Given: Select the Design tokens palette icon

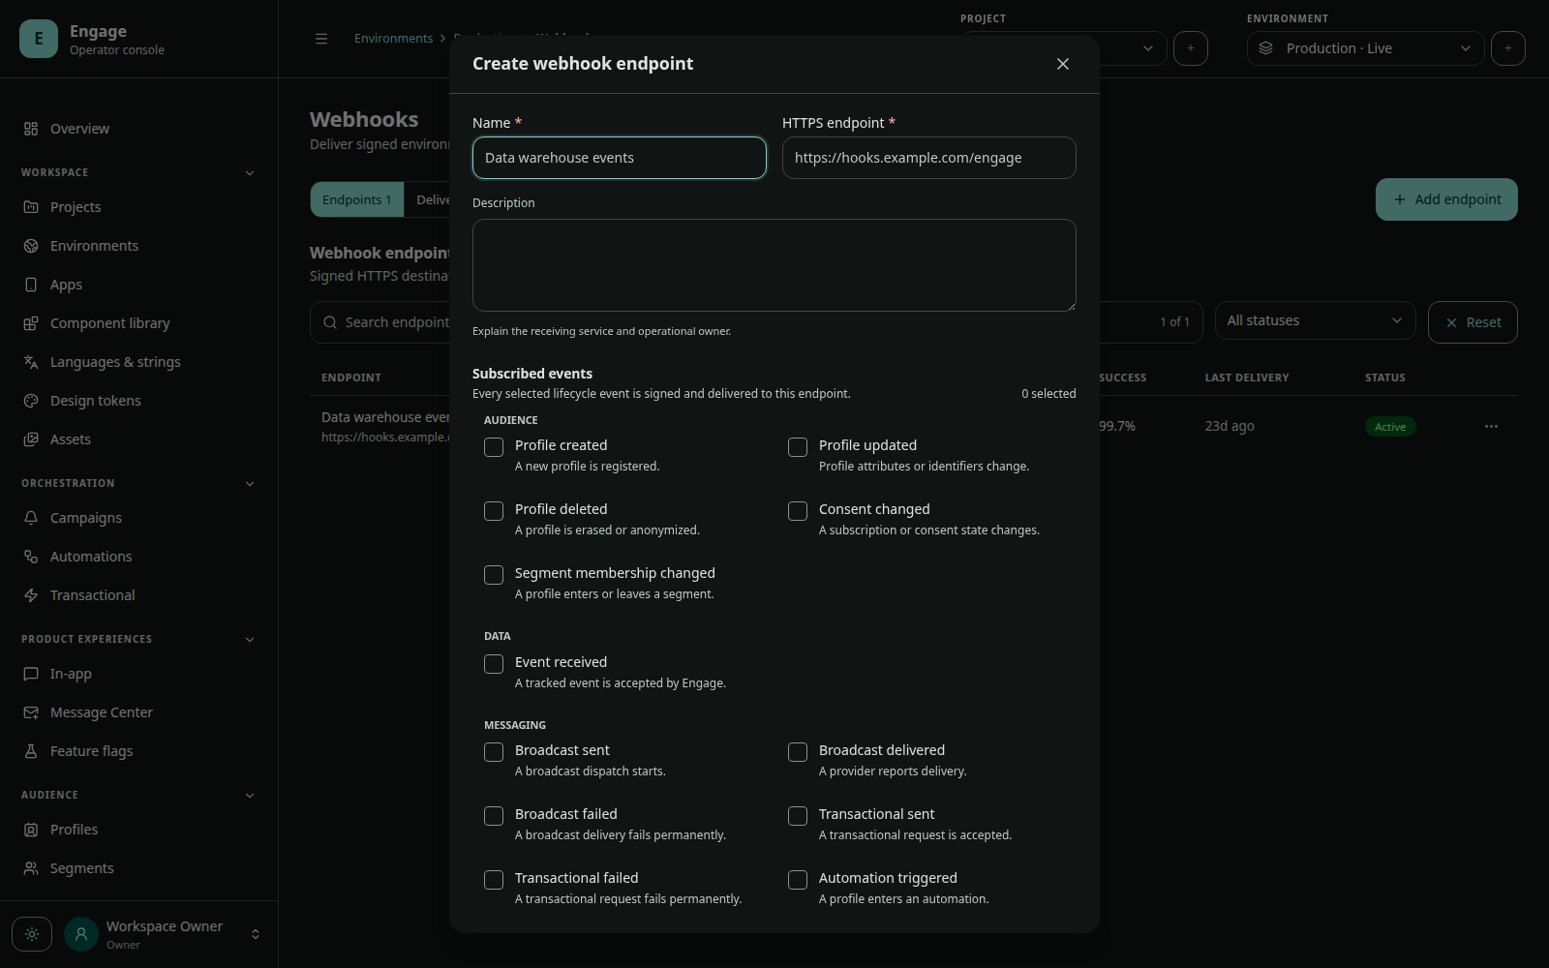Looking at the screenshot, I should pyautogui.click(x=31, y=401).
